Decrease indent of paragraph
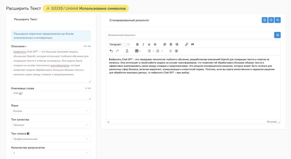291x159 pixels. [171, 51]
